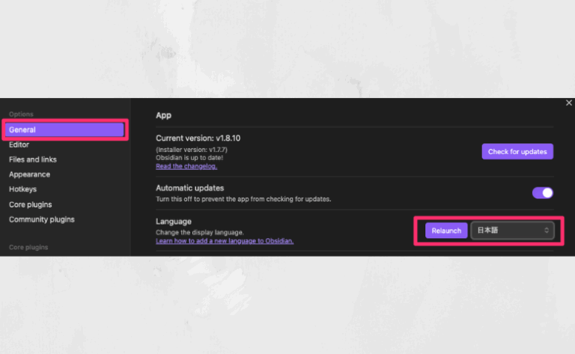Screen dimensions: 575x354
Task: Click the Core plugins section header at sidebar bottom
Action: [x=28, y=247]
